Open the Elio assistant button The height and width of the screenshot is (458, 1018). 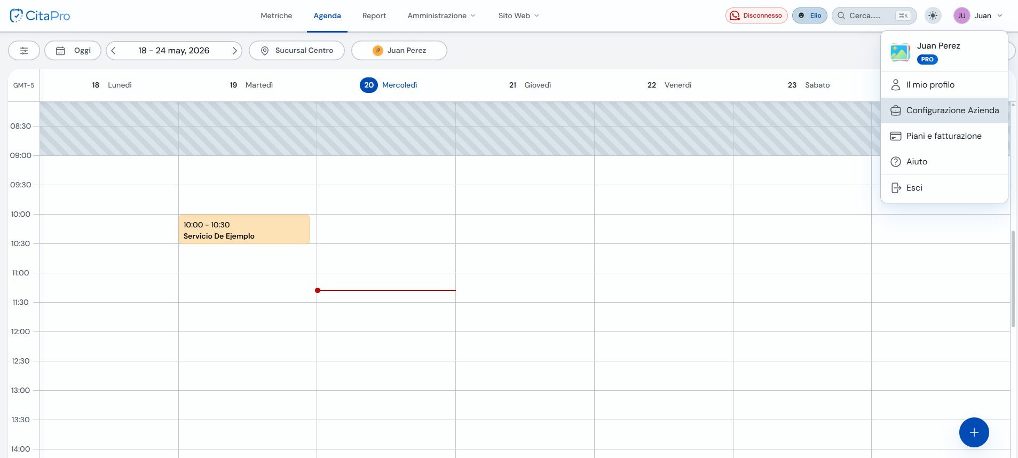(x=810, y=15)
